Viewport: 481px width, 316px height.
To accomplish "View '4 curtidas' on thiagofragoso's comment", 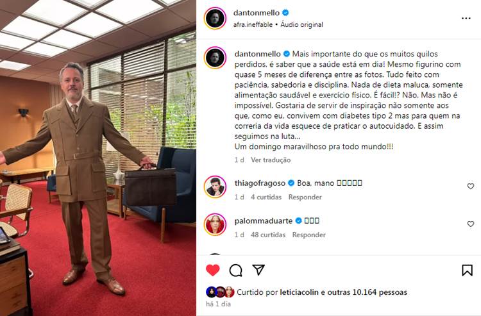I will pyautogui.click(x=266, y=197).
